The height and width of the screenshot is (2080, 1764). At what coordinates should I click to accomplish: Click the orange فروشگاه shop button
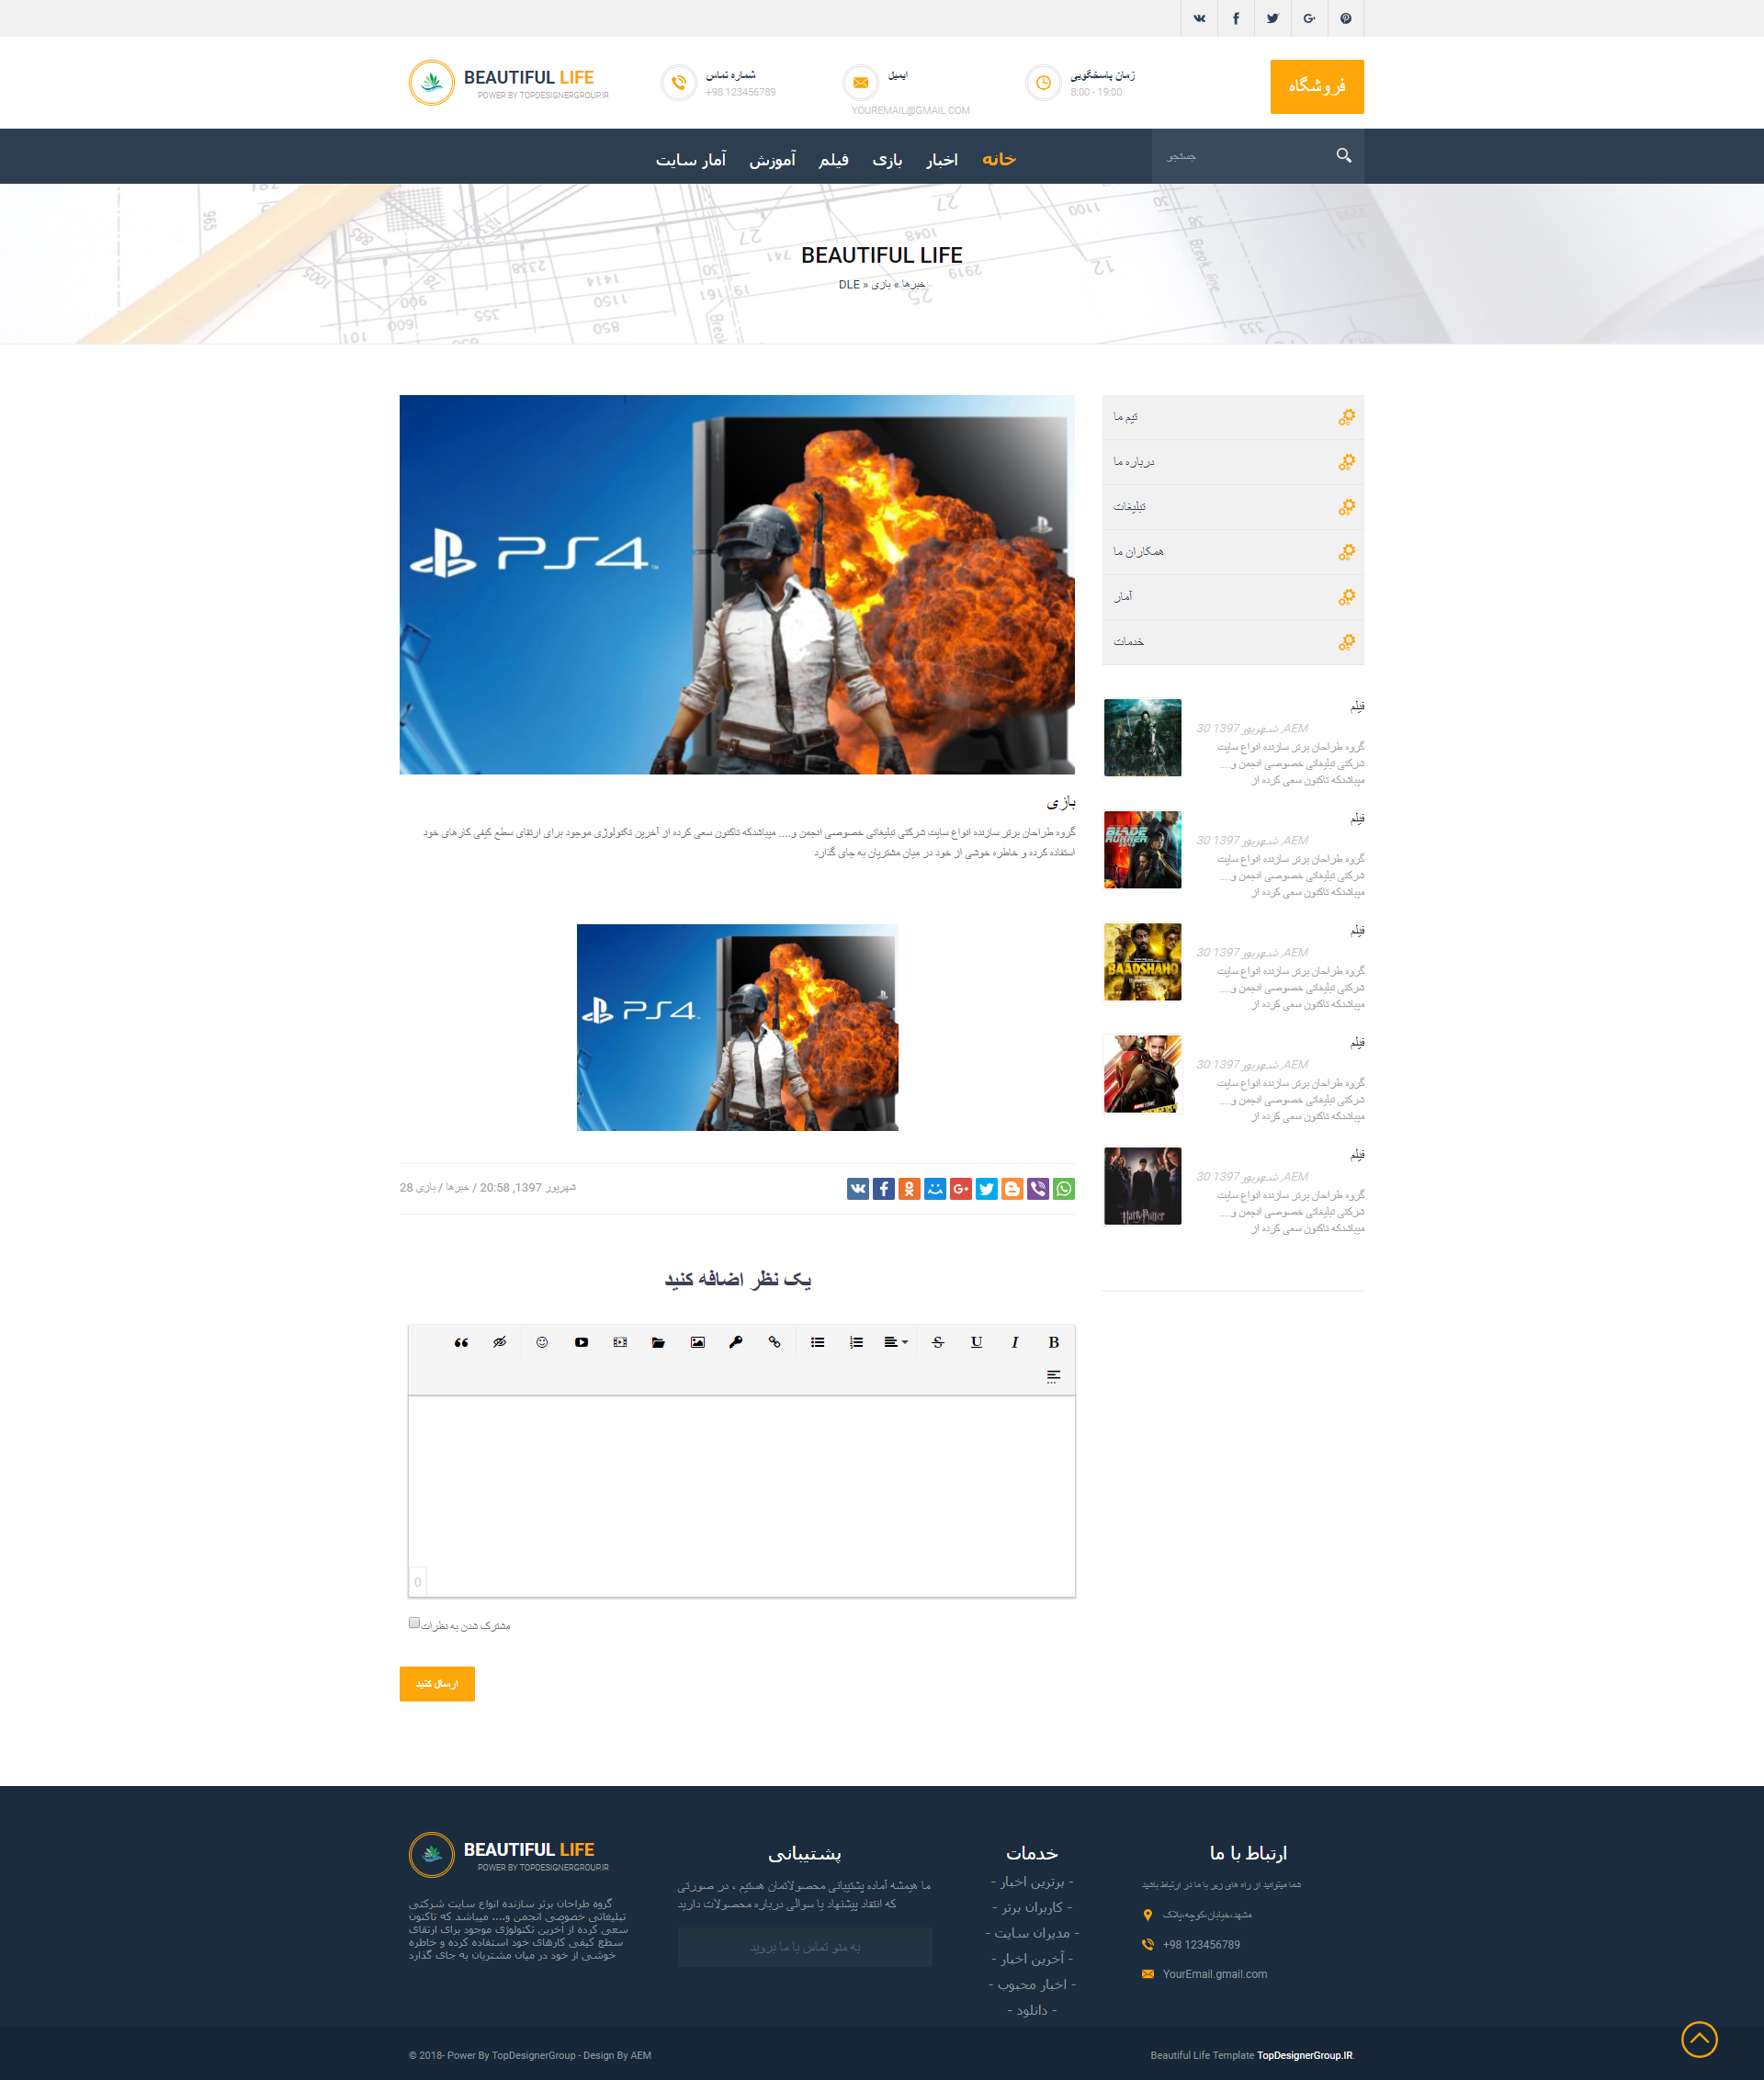click(1317, 86)
